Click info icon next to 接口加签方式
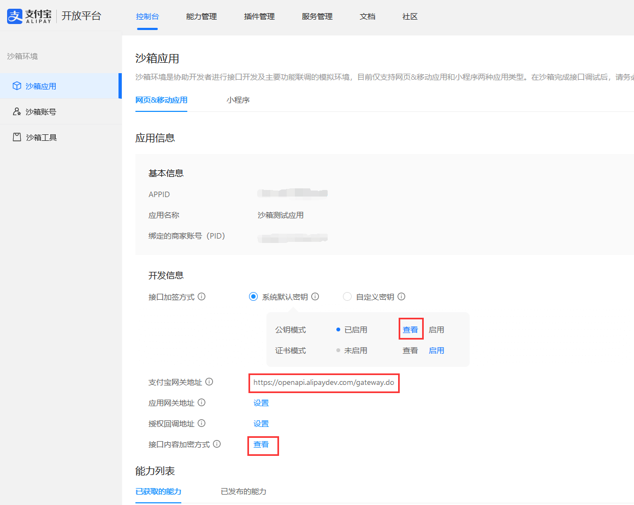This screenshot has height=505, width=634. coord(202,297)
